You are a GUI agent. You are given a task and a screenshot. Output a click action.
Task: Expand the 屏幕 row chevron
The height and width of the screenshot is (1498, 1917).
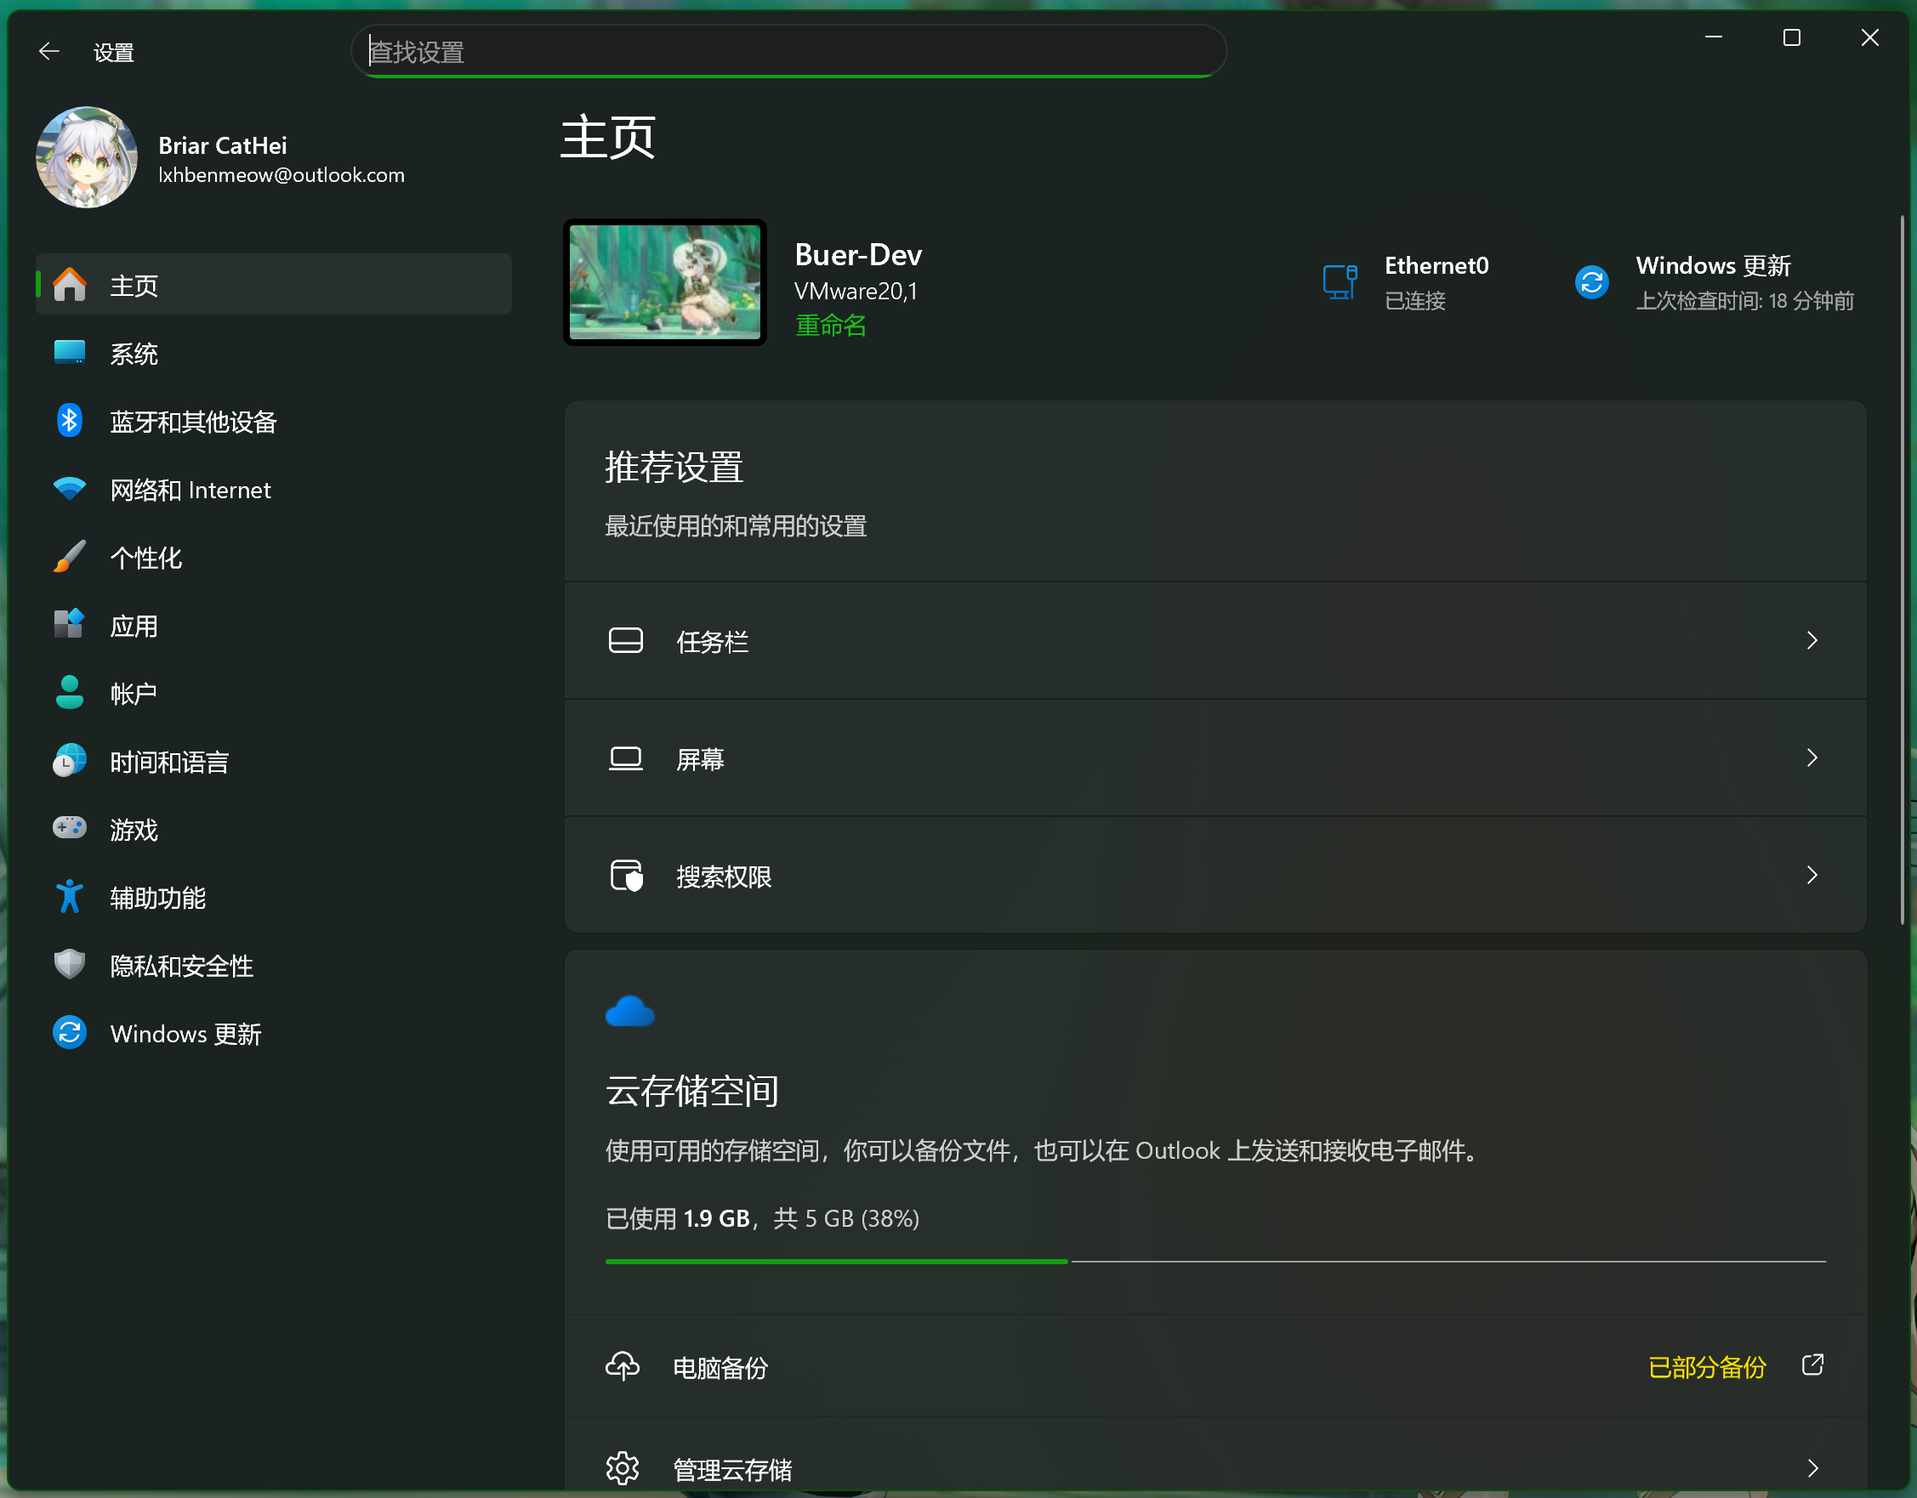click(1812, 758)
